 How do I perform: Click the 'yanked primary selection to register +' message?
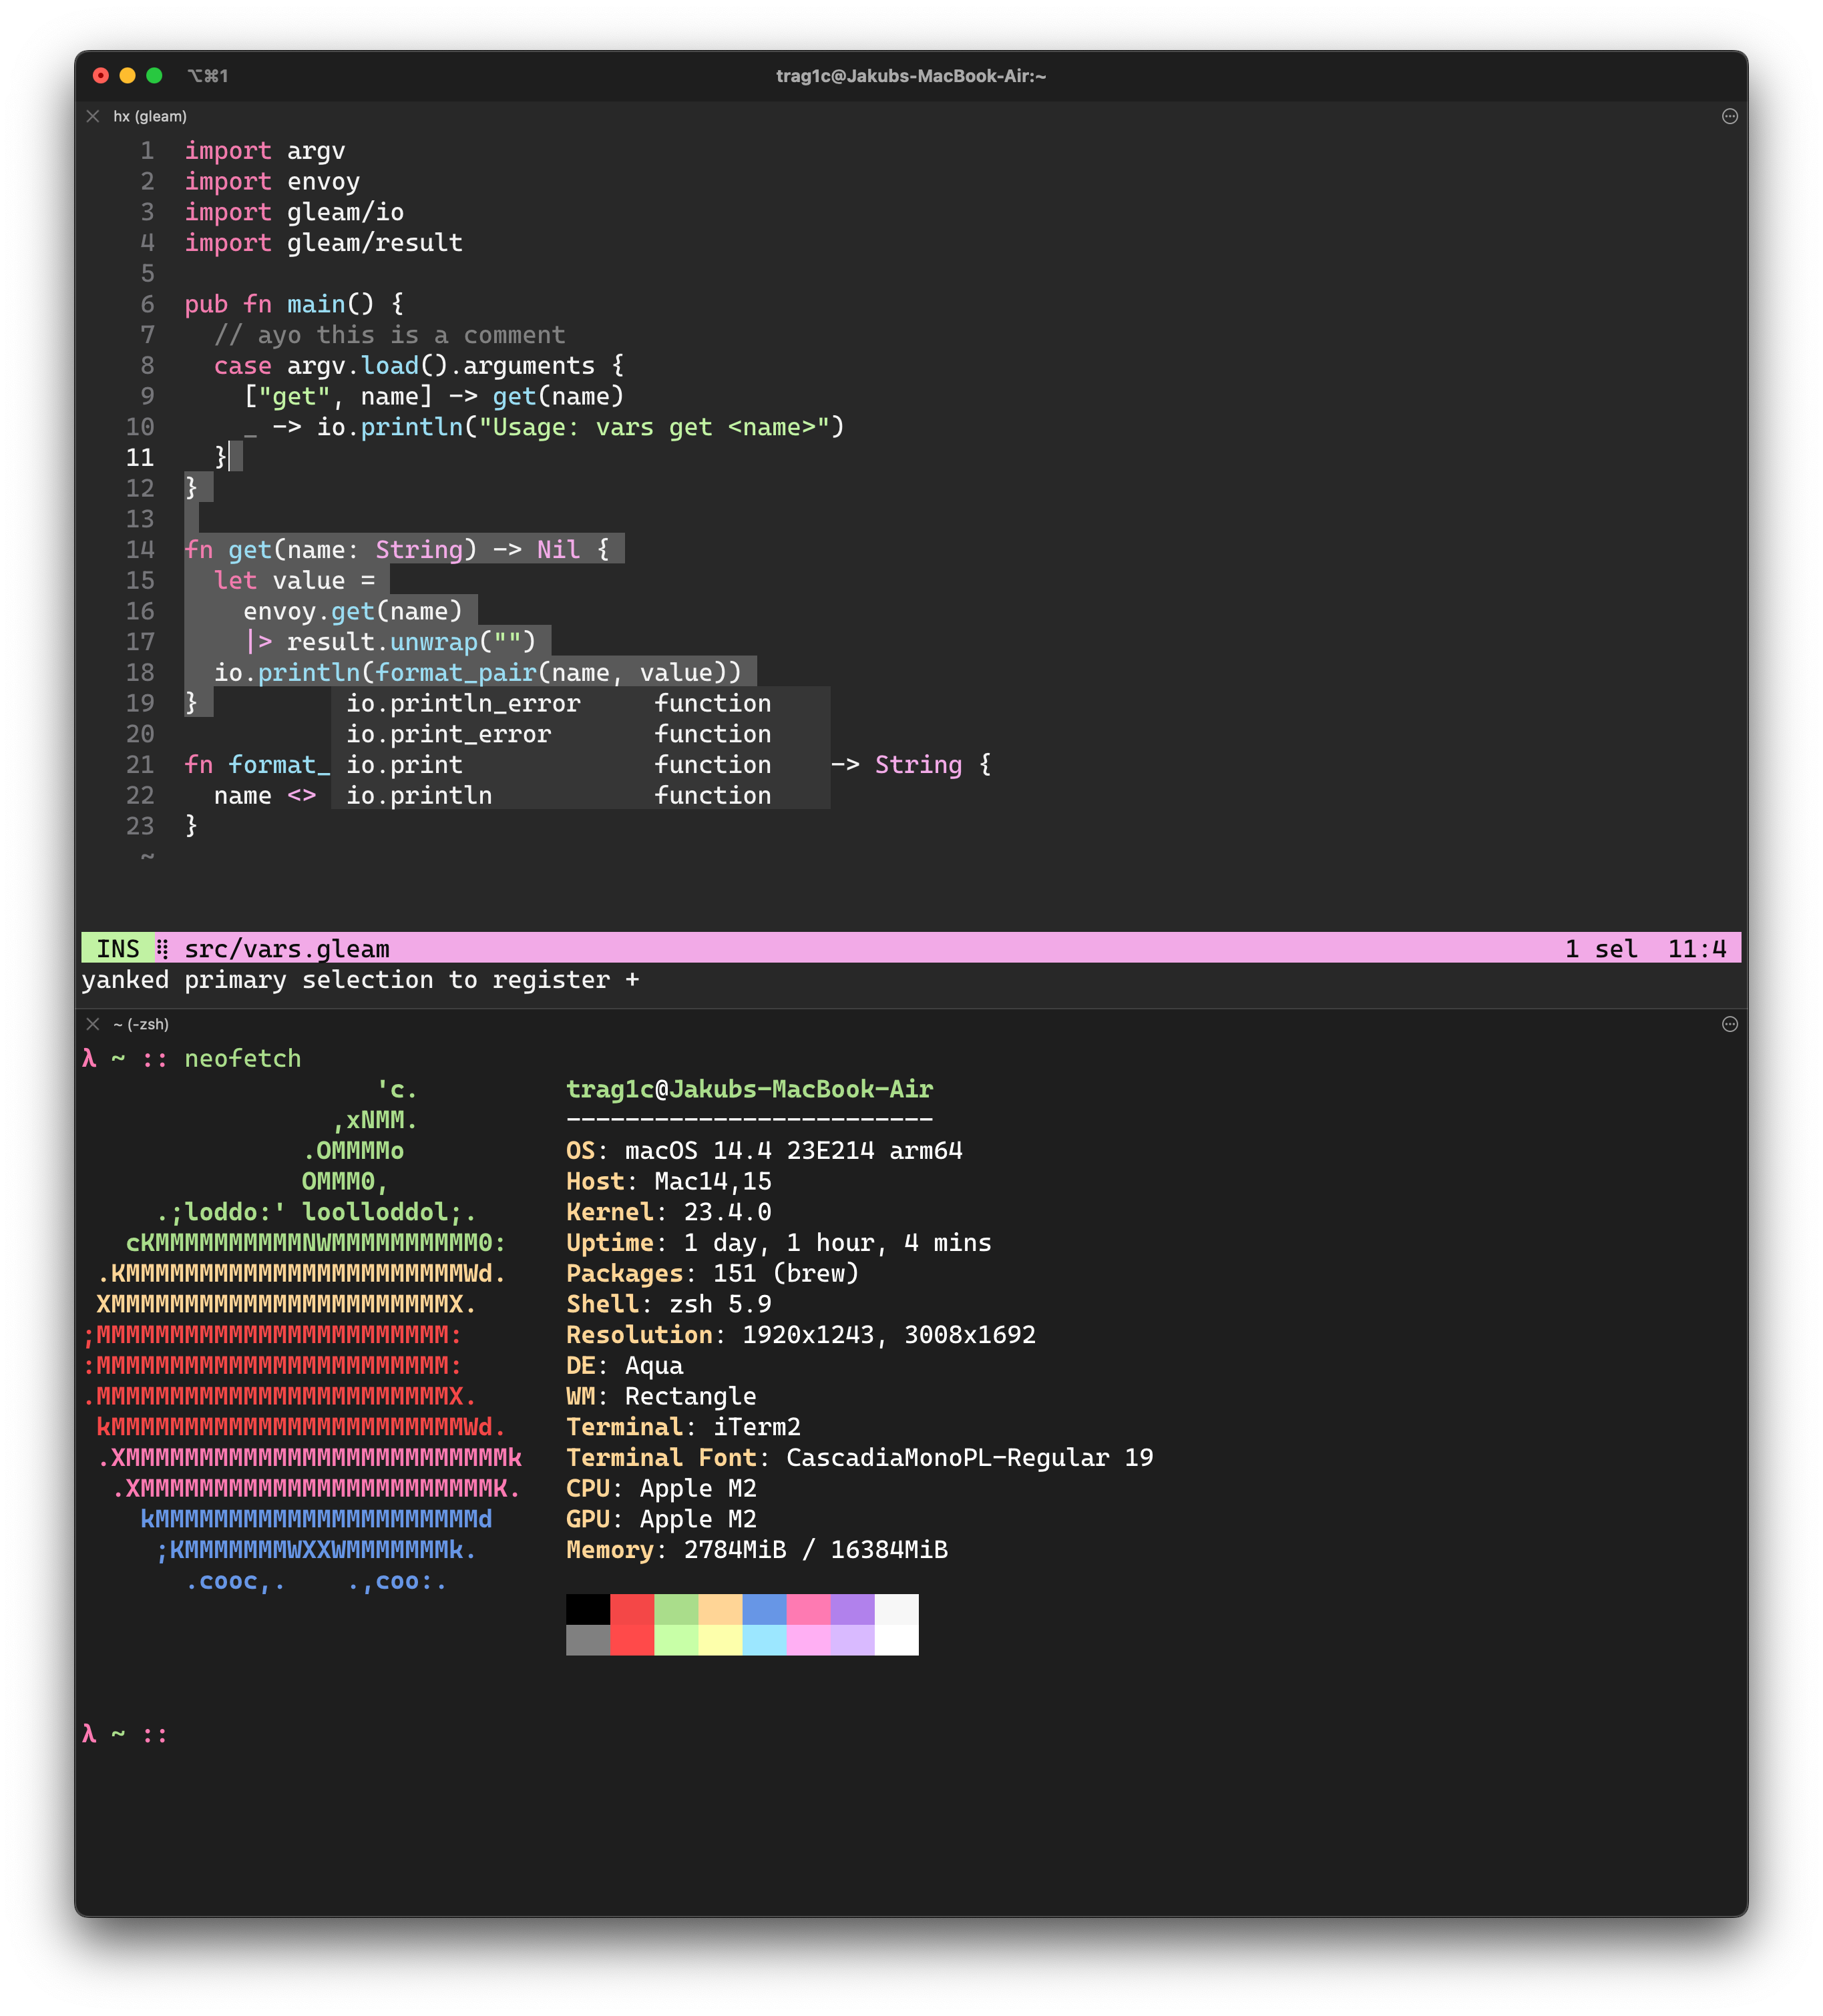[x=360, y=979]
